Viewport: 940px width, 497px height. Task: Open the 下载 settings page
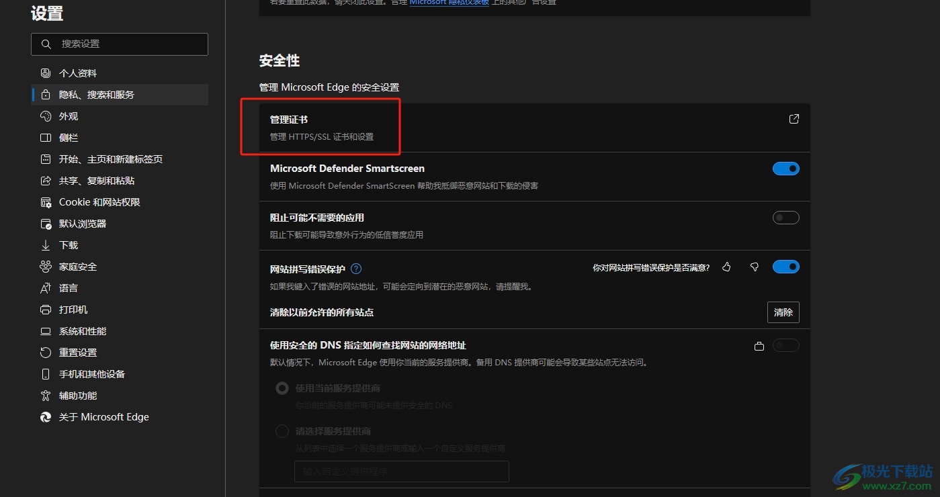click(x=120, y=245)
